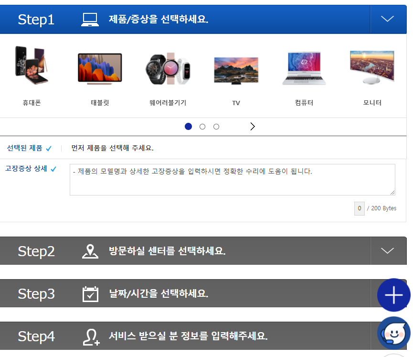This screenshot has height=357, width=413.
Task: Show next products with right arrow
Action: click(x=253, y=127)
